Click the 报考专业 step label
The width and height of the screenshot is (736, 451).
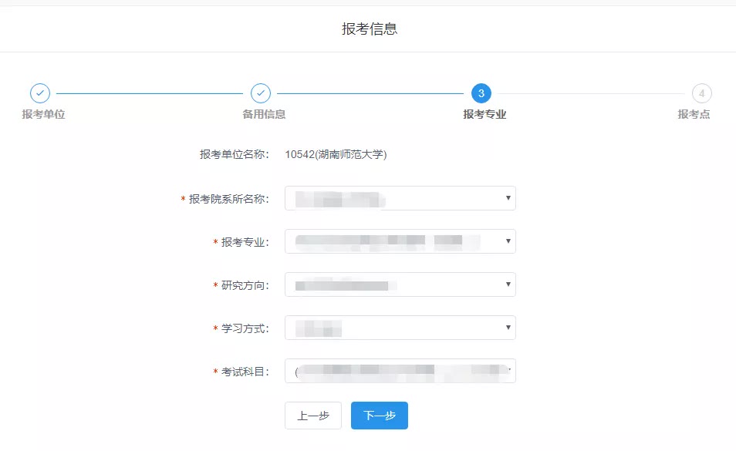click(484, 114)
